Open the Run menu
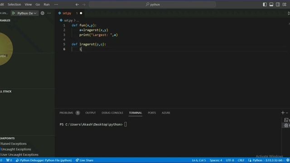The width and height of the screenshot is (290, 163). (x=47, y=5)
